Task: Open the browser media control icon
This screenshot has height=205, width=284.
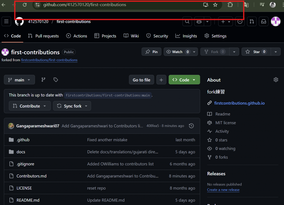Action: click(x=262, y=5)
